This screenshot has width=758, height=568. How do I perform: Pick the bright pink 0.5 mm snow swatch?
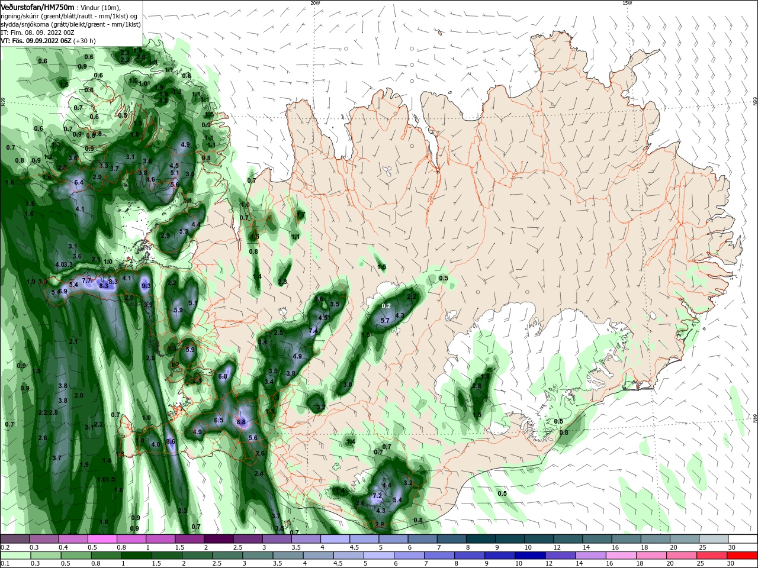(102, 539)
